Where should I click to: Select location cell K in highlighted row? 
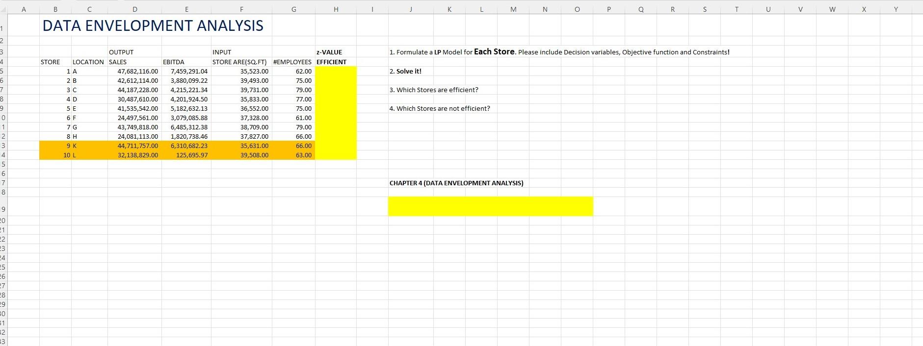point(75,146)
